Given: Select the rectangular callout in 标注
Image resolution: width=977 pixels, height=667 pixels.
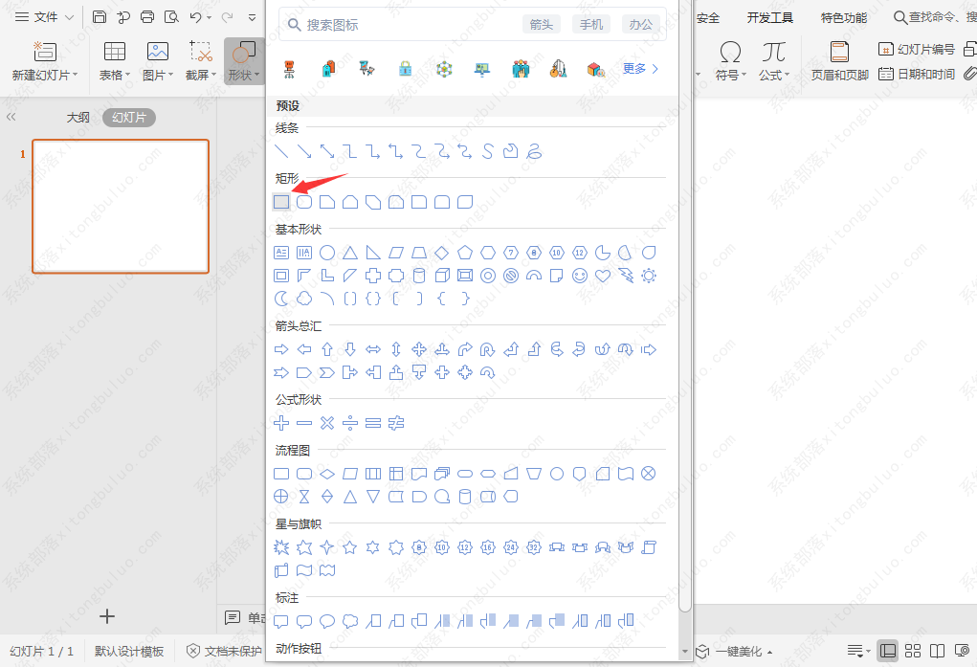Looking at the screenshot, I should 281,621.
